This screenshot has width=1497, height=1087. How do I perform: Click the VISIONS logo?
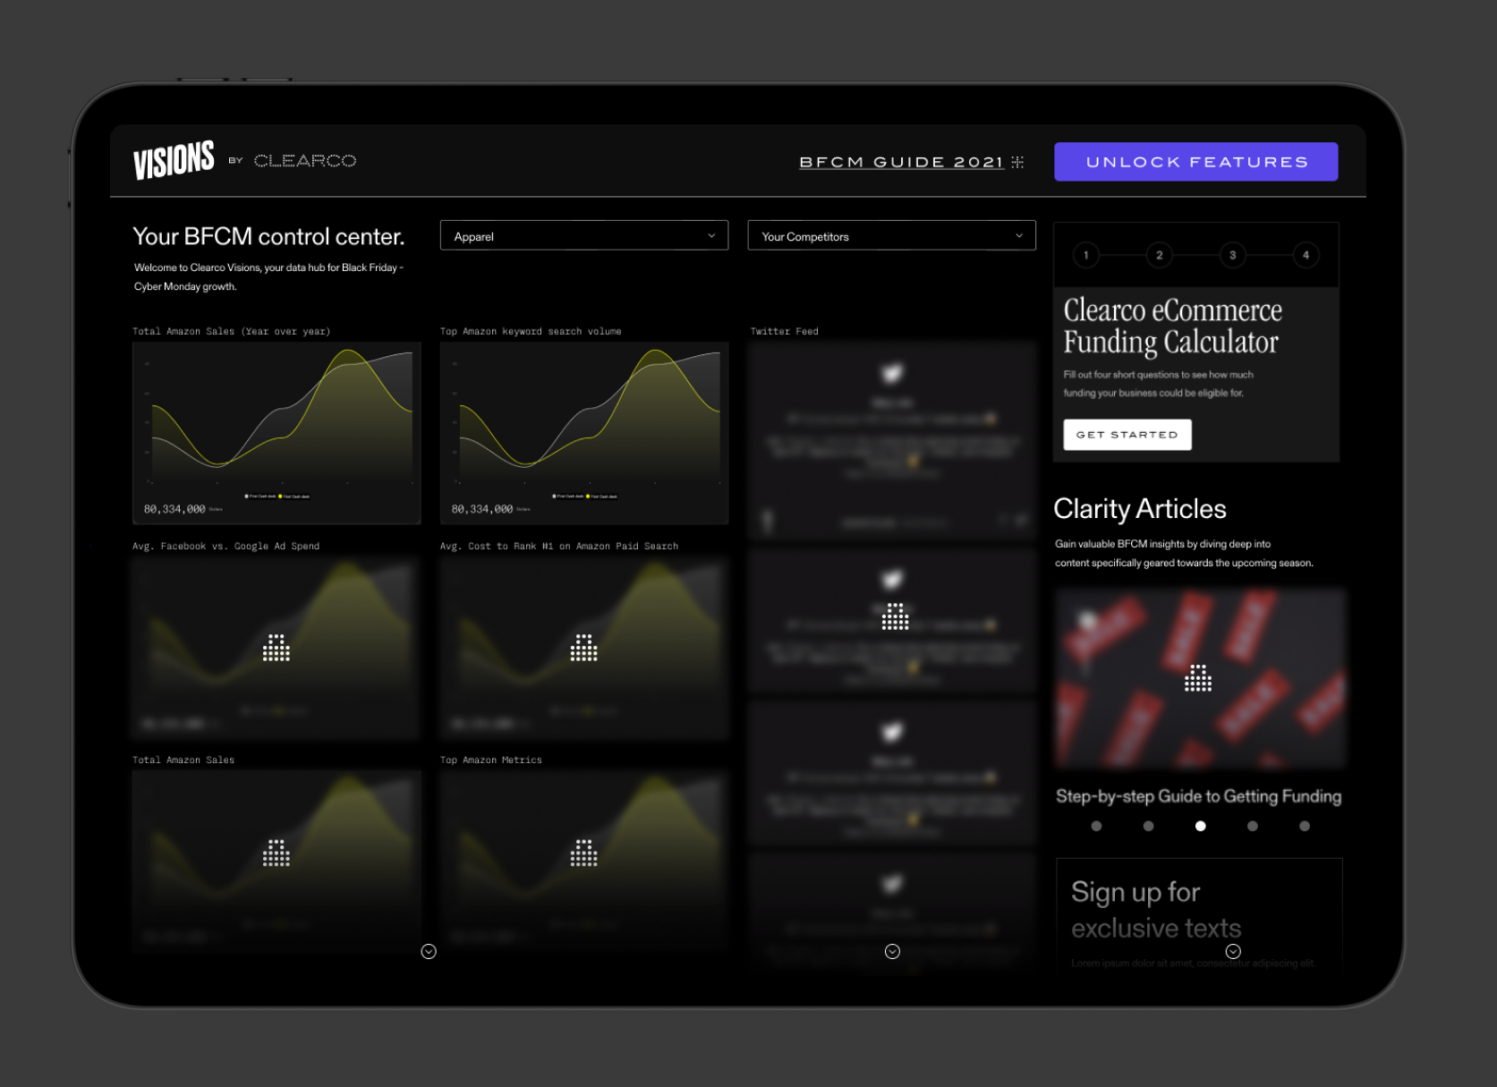174,160
